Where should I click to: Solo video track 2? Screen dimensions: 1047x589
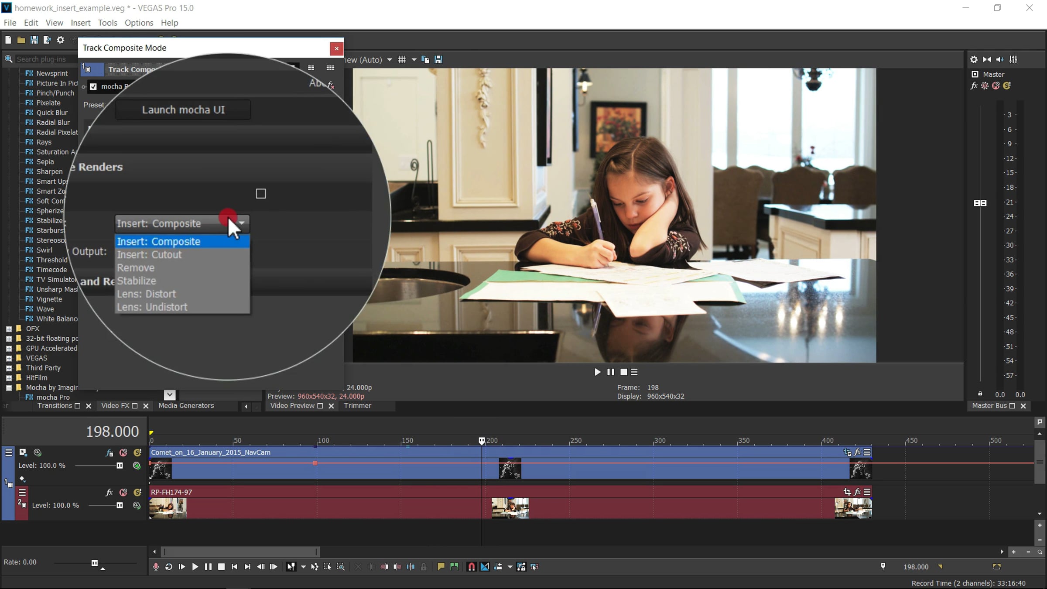click(137, 493)
